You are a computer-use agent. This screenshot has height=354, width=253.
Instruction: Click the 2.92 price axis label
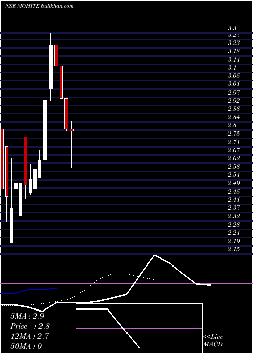[234, 101]
